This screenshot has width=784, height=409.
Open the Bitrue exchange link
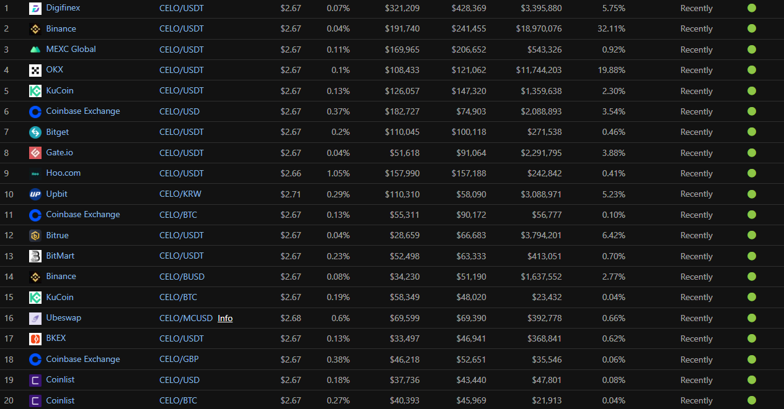point(58,235)
